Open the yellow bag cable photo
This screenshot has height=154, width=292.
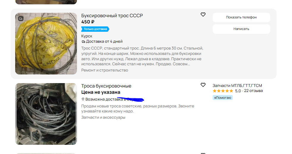click(x=46, y=44)
